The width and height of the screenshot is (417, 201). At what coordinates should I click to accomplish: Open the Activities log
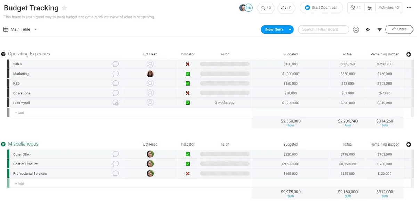pyautogui.click(x=389, y=8)
